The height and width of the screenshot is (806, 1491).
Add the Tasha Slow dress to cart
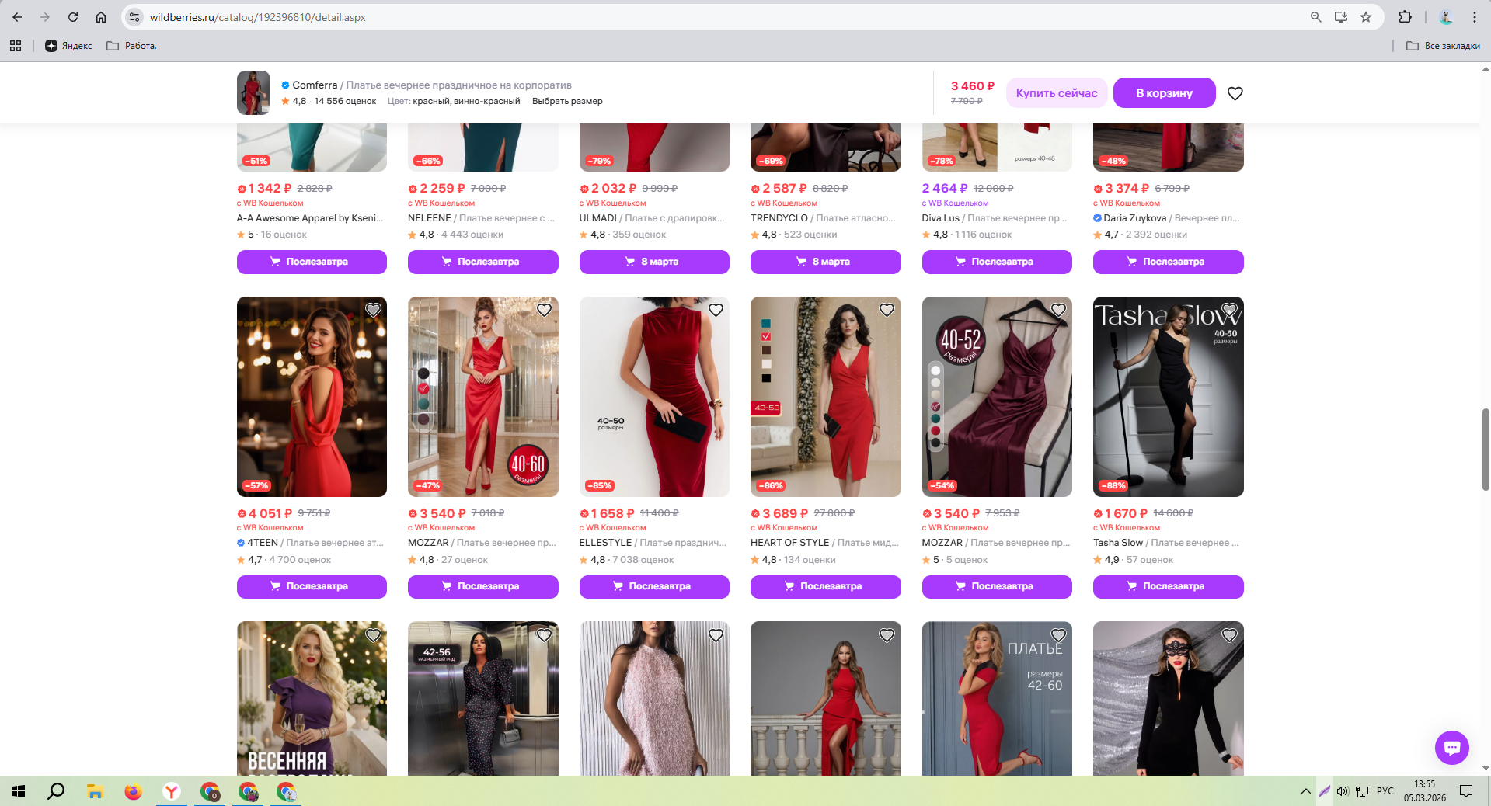(1168, 586)
